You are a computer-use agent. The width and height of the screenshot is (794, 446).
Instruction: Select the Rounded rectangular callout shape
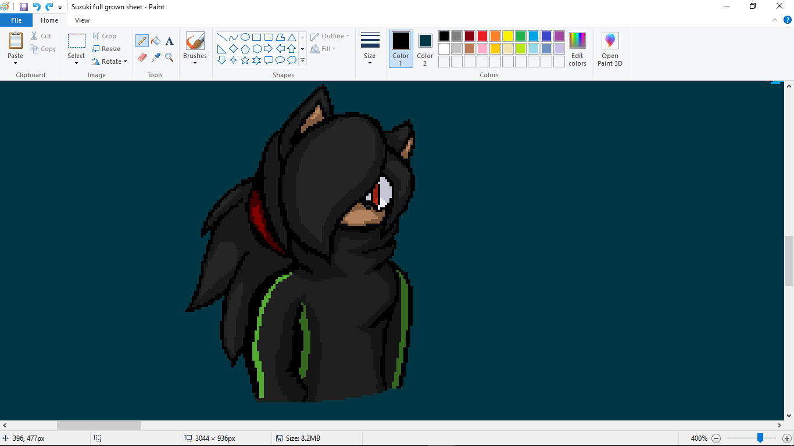269,60
